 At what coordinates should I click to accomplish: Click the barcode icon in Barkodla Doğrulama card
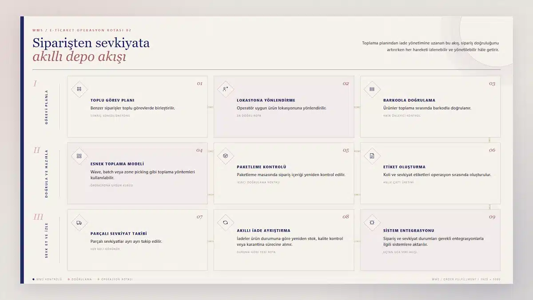click(372, 89)
